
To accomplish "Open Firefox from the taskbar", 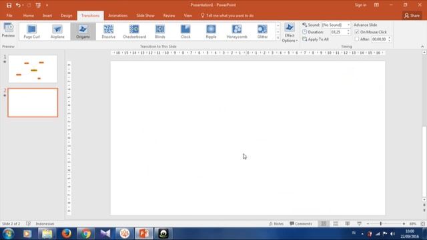I will coord(66,233).
